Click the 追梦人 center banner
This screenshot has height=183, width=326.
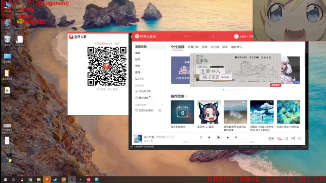(236, 70)
